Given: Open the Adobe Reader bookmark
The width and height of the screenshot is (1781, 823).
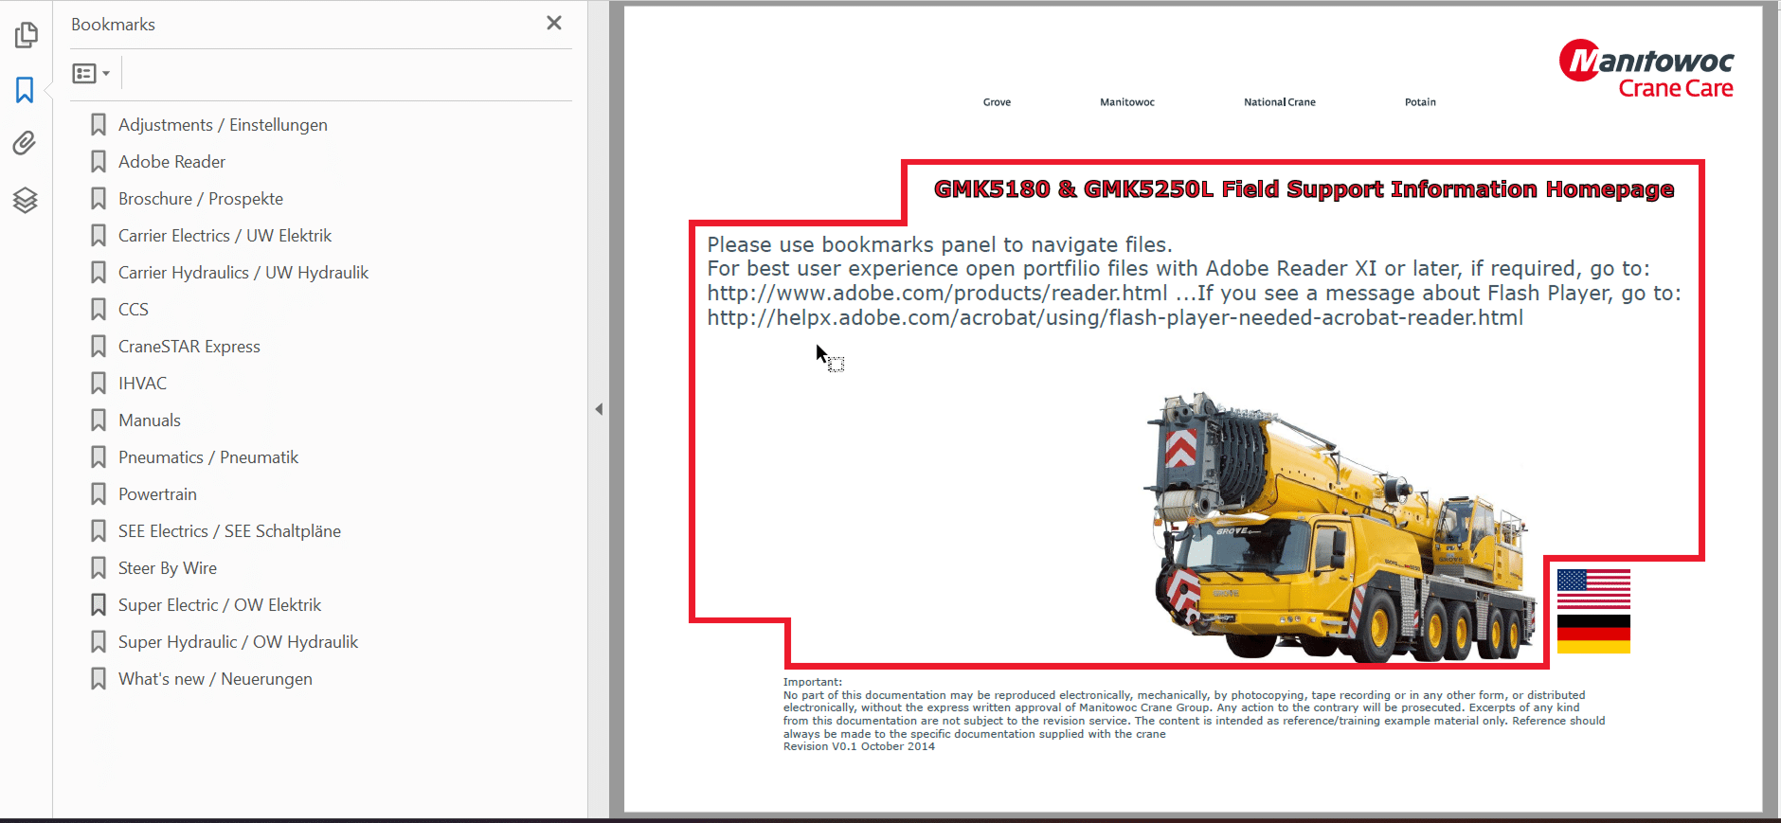Looking at the screenshot, I should (x=171, y=162).
